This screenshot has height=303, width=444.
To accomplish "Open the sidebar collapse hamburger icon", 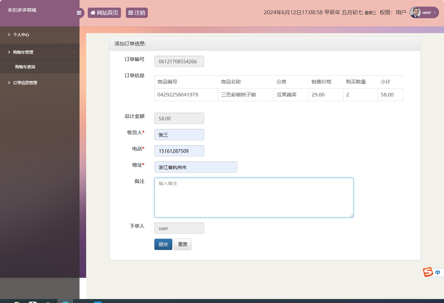I will [x=79, y=13].
